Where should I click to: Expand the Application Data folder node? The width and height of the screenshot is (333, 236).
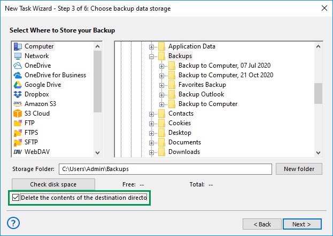pos(152,46)
